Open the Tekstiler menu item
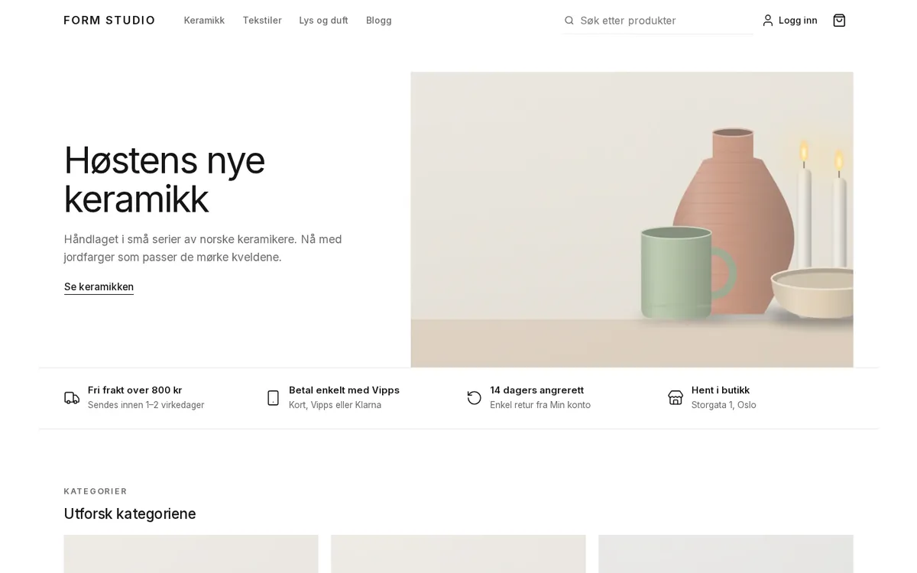The image size is (917, 573). (x=262, y=21)
